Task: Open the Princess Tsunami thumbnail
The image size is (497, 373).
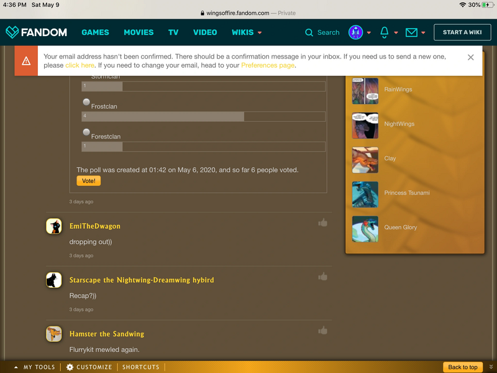Action: 365,194
